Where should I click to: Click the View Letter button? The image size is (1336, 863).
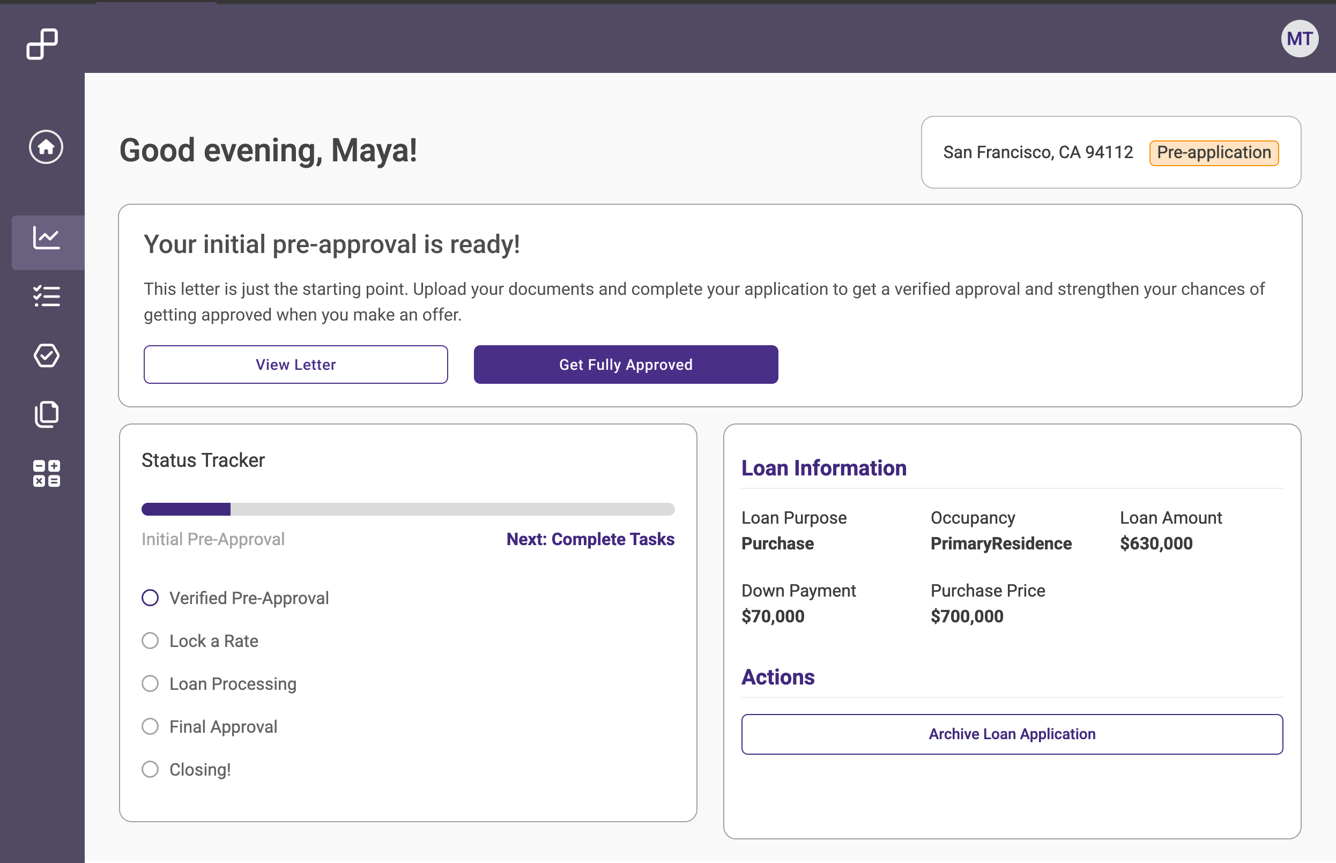tap(295, 365)
